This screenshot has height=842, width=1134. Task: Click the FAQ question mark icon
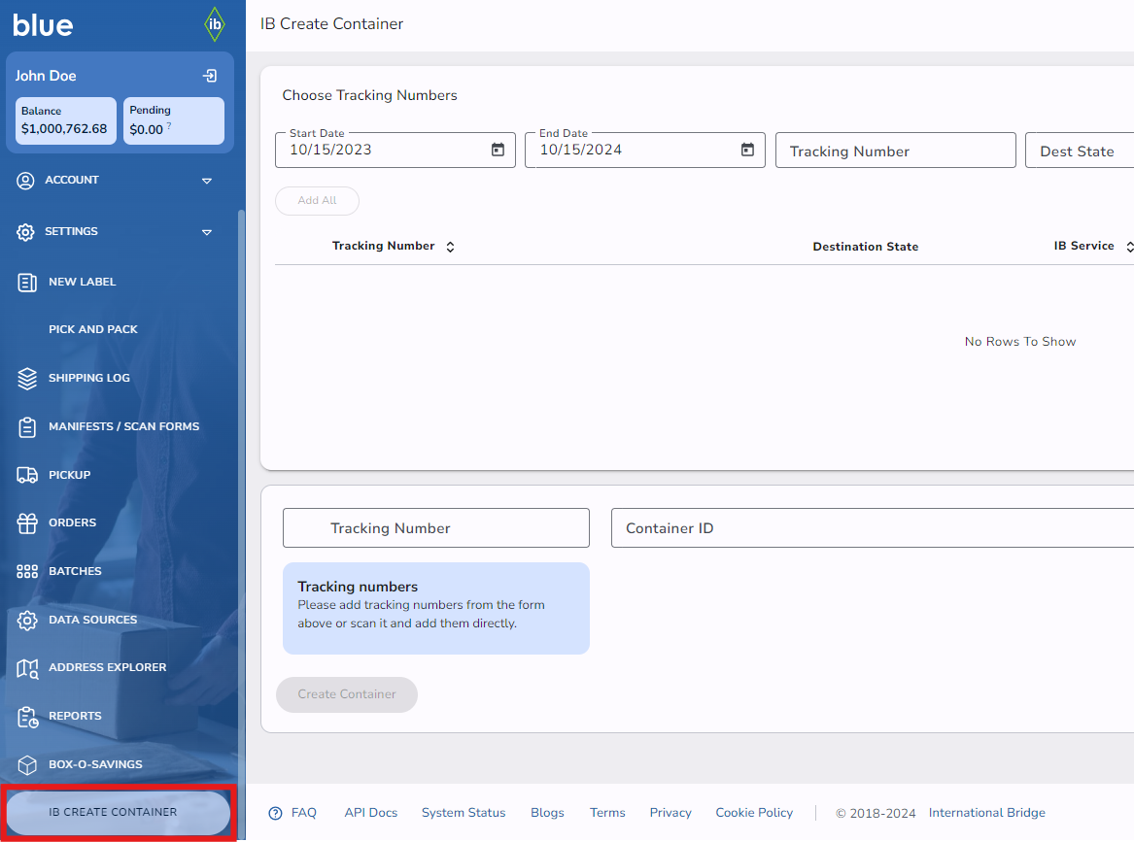tap(275, 813)
